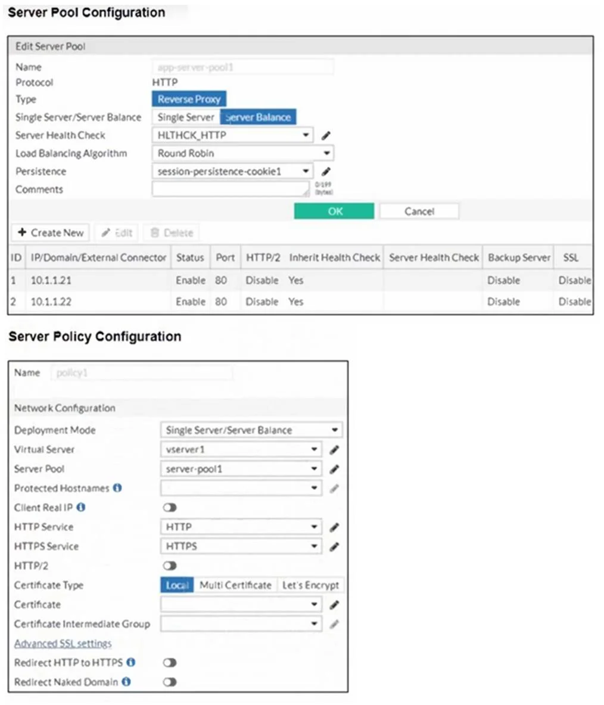604x705 pixels.
Task: Click the Port column header
Action: click(225, 257)
